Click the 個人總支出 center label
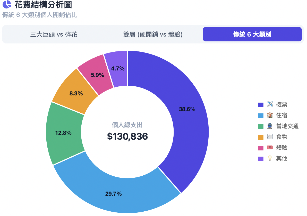This screenshot has width=307, height=216. point(127,125)
